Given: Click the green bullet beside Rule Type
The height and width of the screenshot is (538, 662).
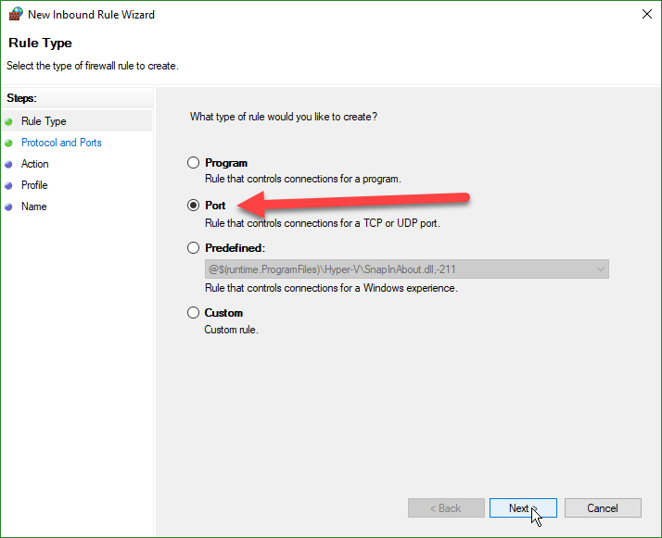Looking at the screenshot, I should [x=9, y=121].
